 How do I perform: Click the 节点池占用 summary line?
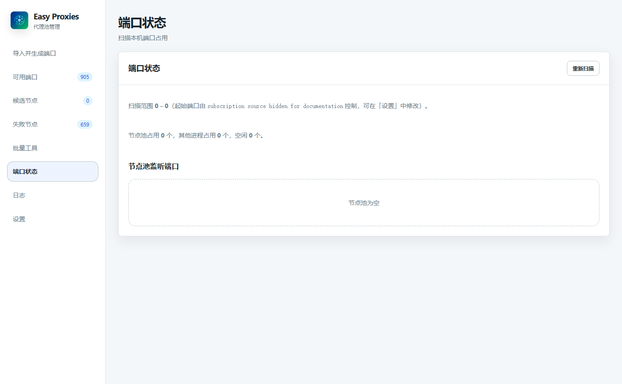click(196, 135)
